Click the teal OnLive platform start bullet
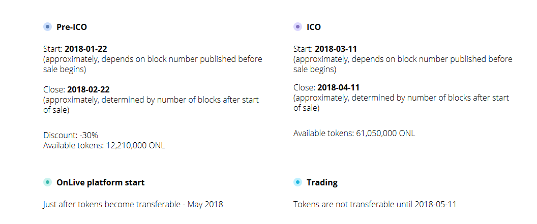Screen dimensions: 537x224 click(x=48, y=182)
